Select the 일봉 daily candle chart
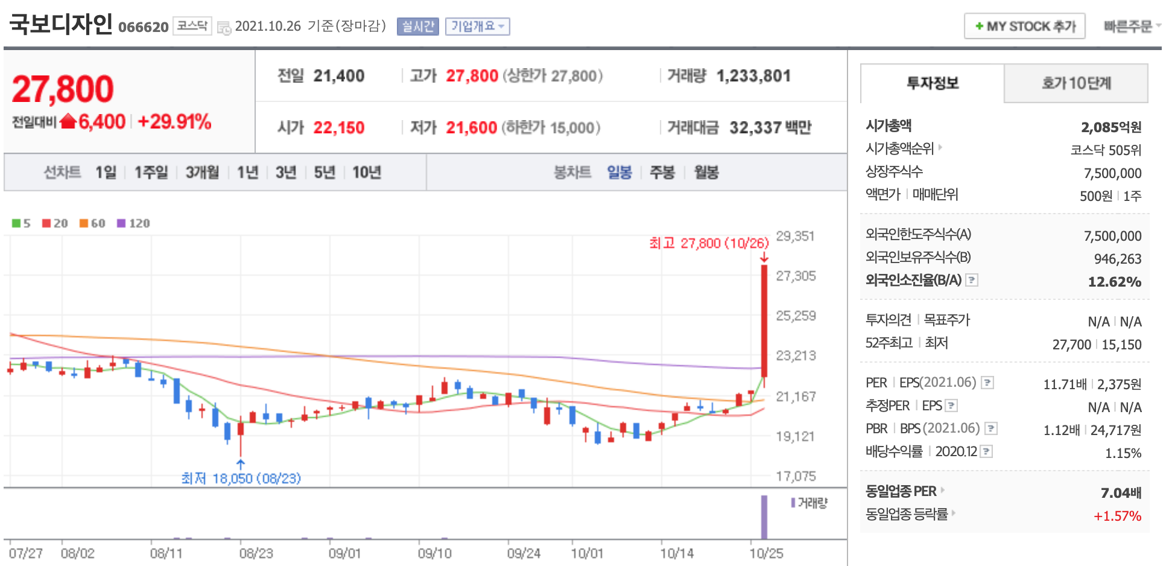Screen dimensions: 1169x566 click(x=619, y=173)
